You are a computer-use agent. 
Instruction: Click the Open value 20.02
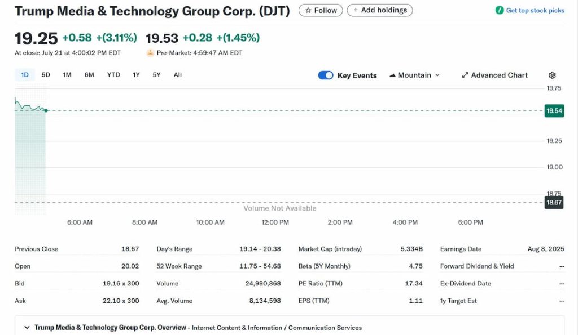tap(130, 266)
